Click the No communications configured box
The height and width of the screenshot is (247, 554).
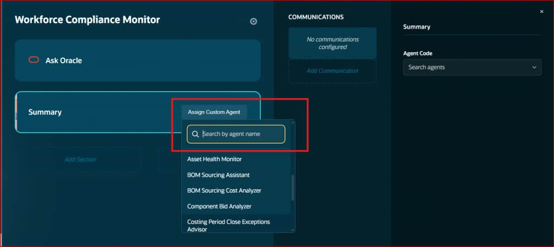click(332, 43)
